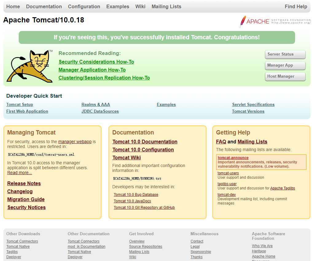312x261 pixels.
Task: Click the Tomcat cat mascot logo
Action: click(29, 66)
